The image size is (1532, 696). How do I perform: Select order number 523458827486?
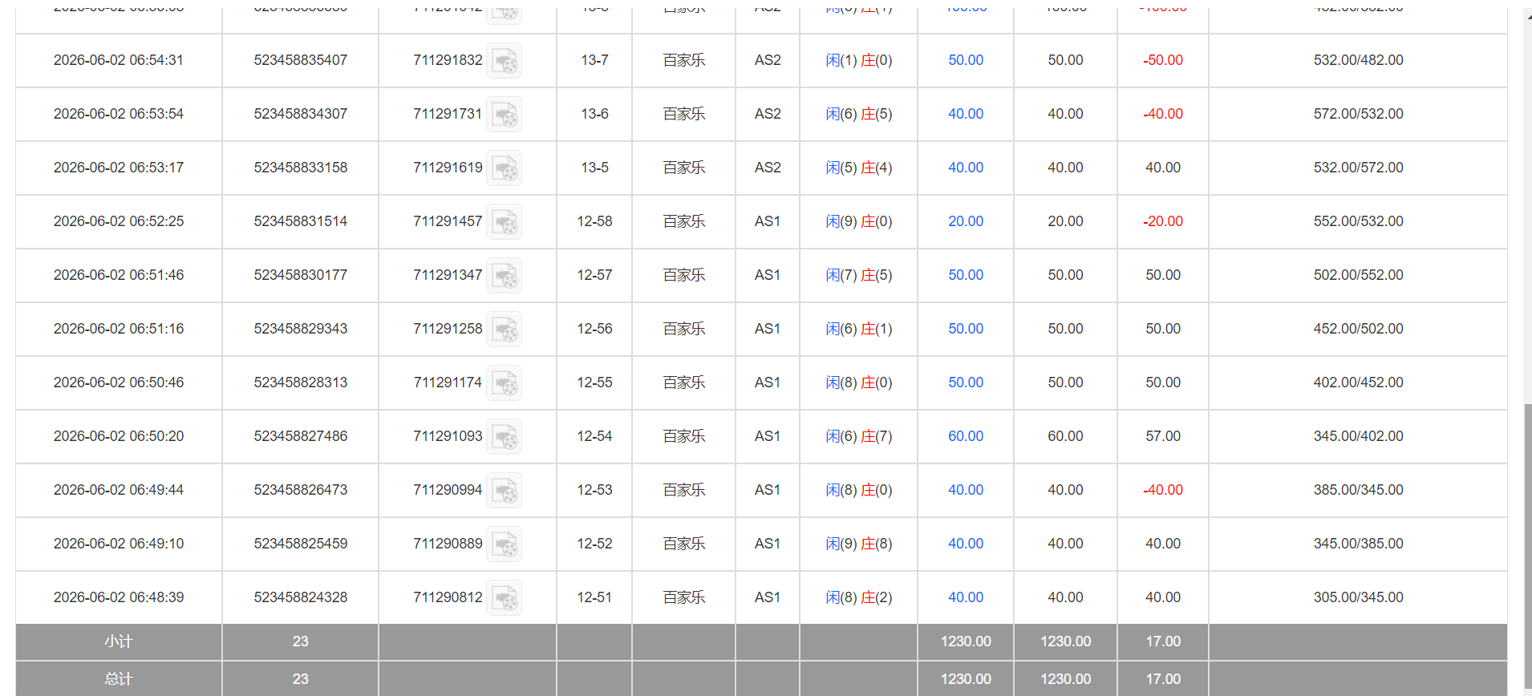click(x=301, y=436)
